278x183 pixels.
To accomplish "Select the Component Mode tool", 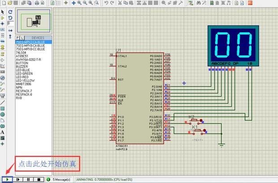I will coord(3,18).
